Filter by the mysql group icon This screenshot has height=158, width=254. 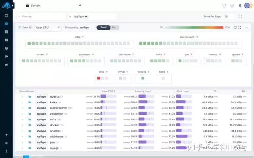127,72
